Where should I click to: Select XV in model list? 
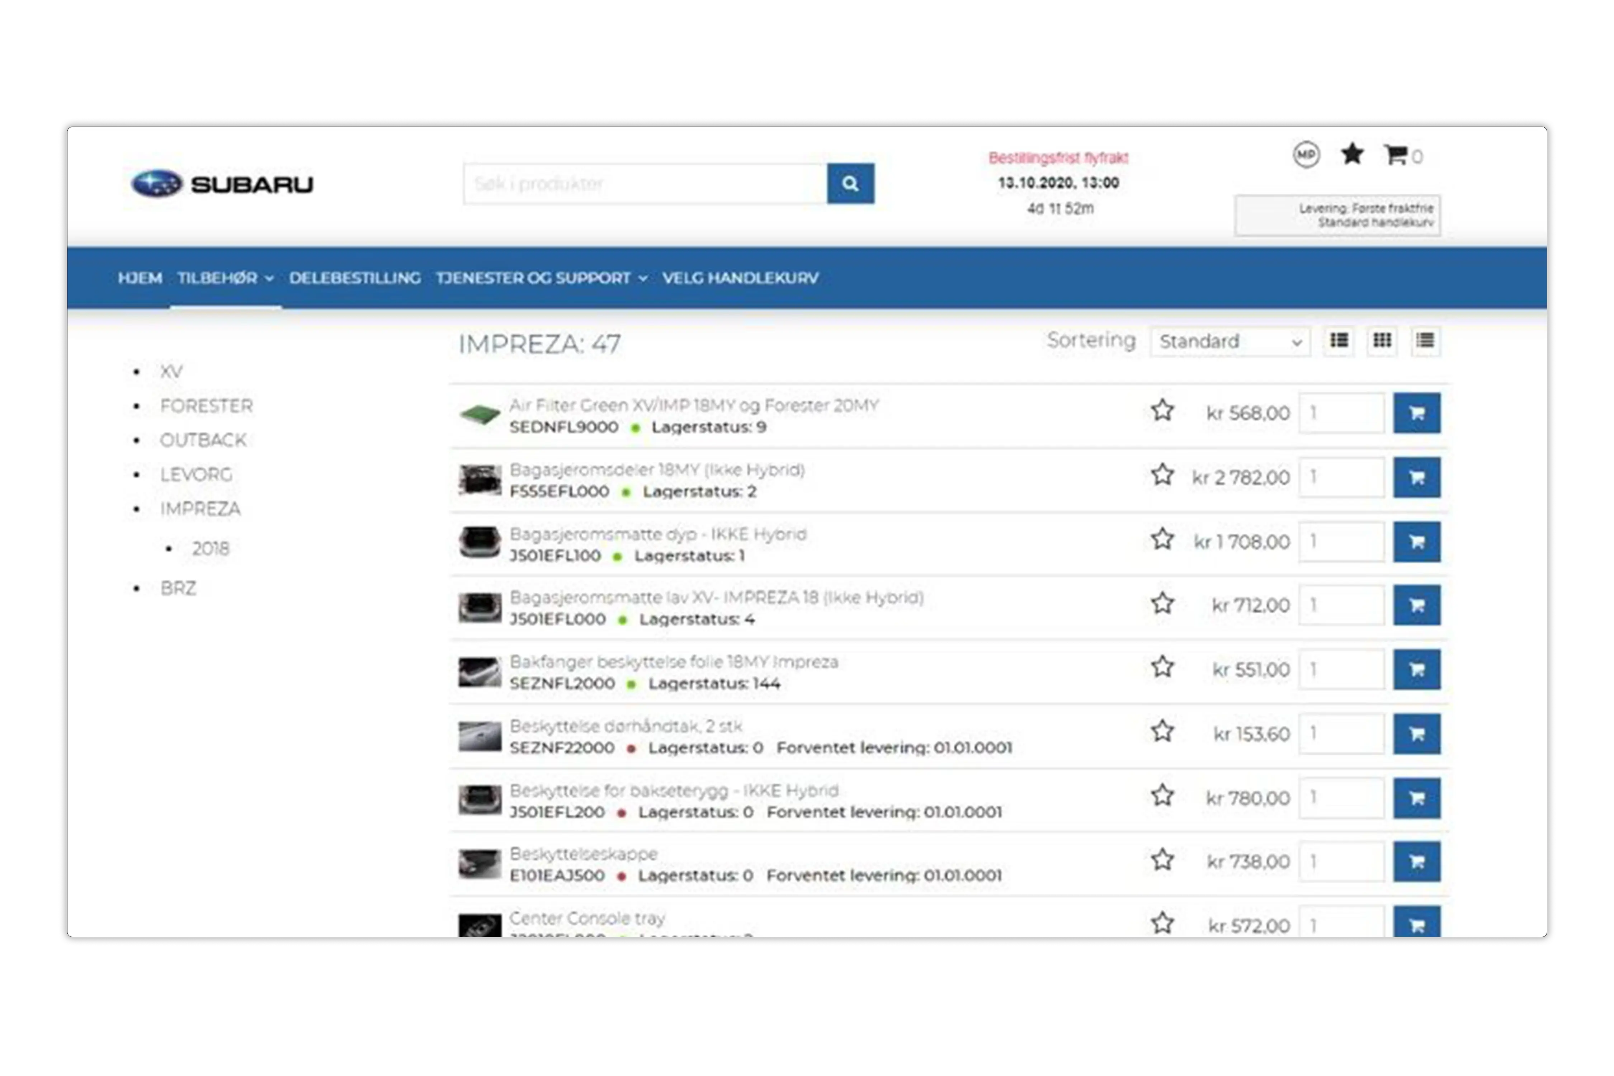[171, 371]
